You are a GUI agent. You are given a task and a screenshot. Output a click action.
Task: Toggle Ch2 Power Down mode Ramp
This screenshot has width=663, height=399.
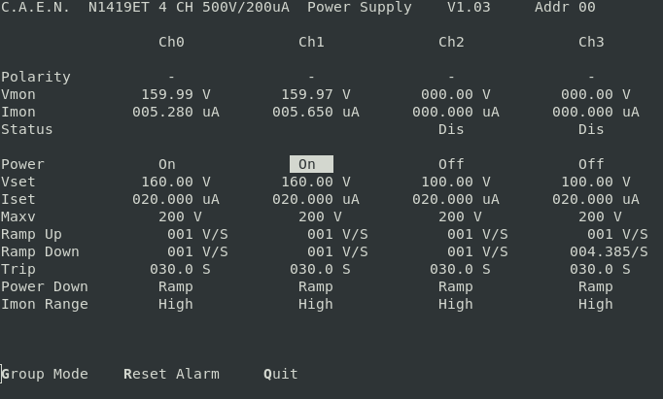coord(456,287)
